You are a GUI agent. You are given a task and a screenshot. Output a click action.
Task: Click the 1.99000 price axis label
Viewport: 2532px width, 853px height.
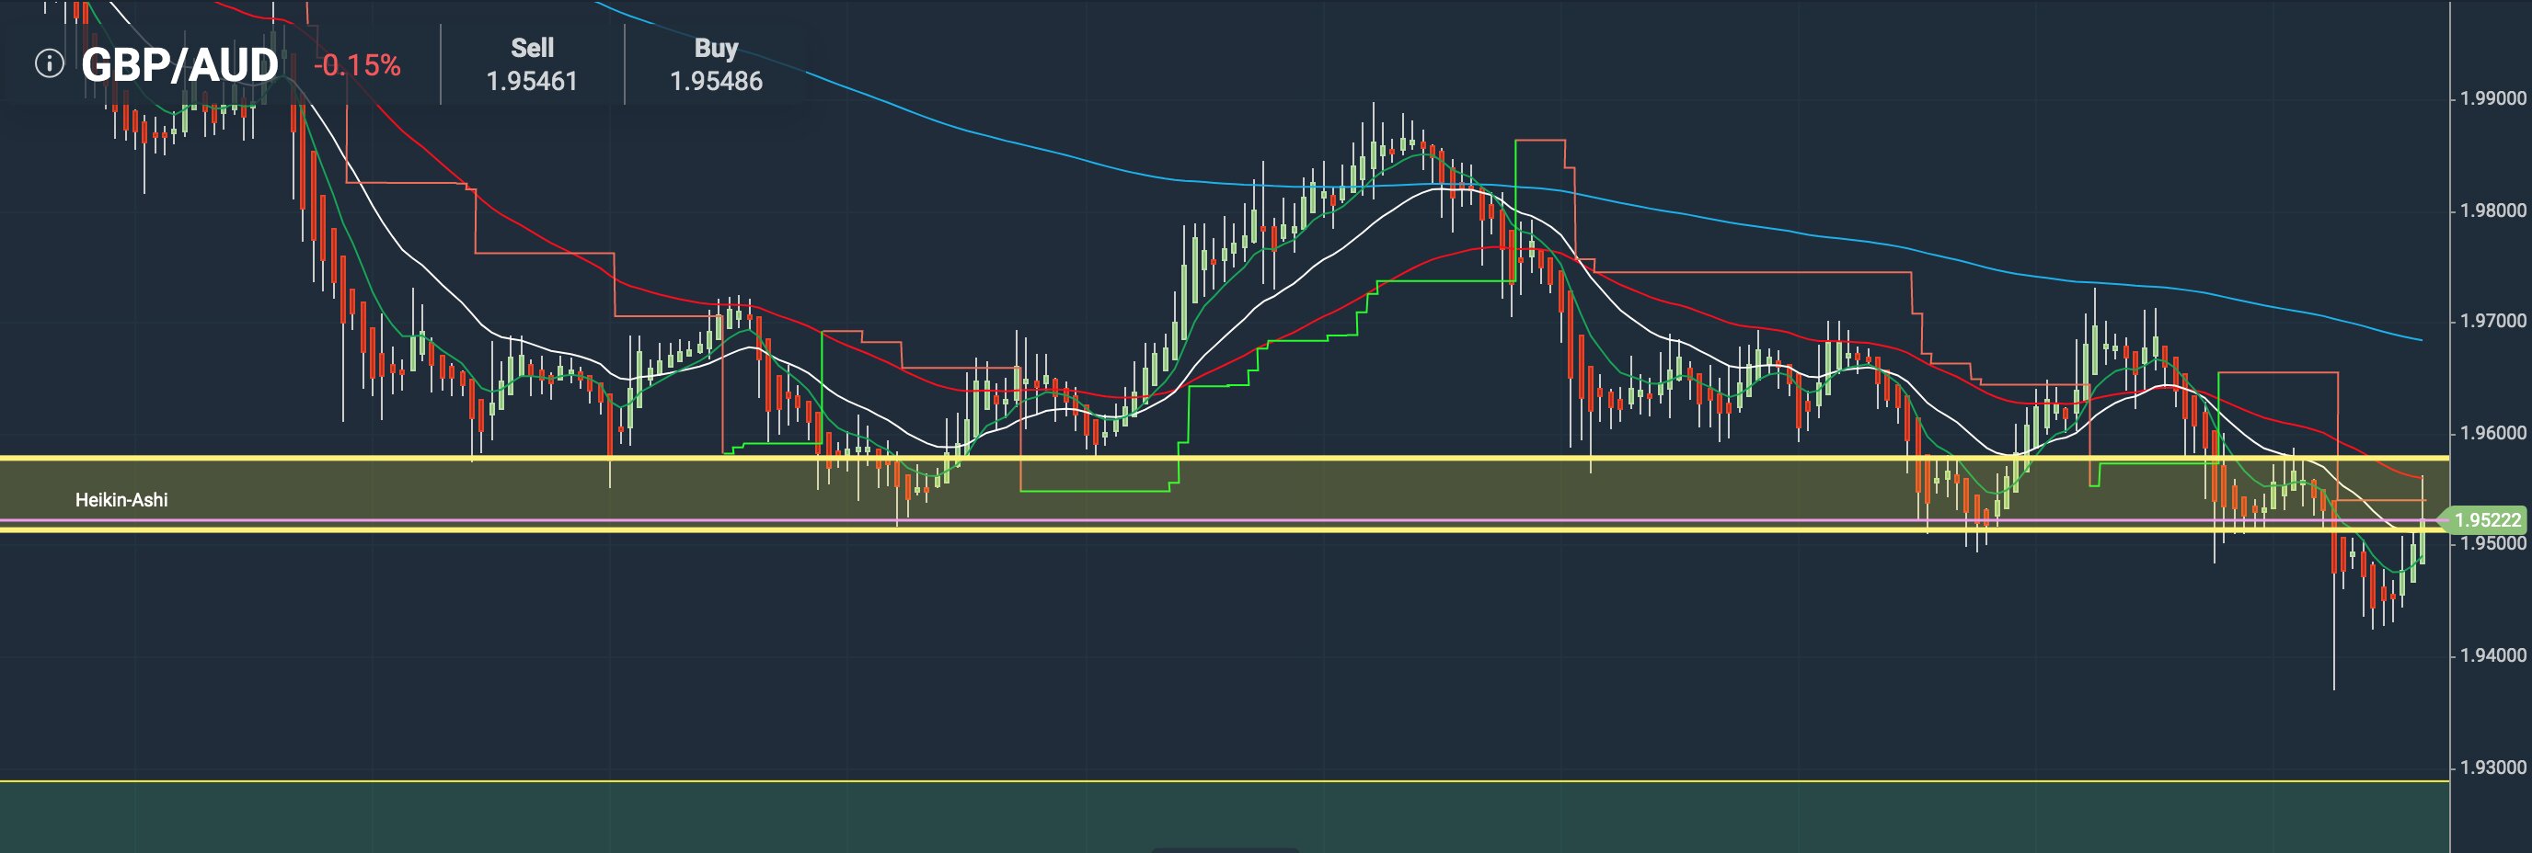pos(2492,98)
